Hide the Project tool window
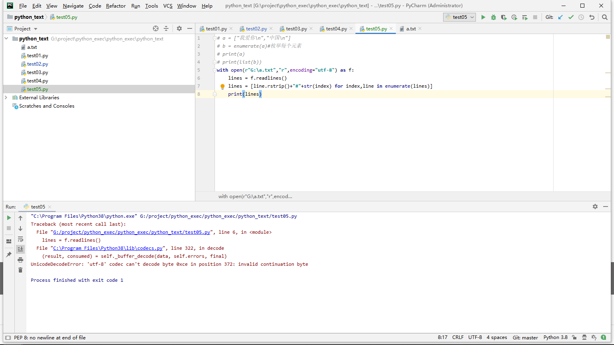The image size is (614, 345). coord(190,28)
